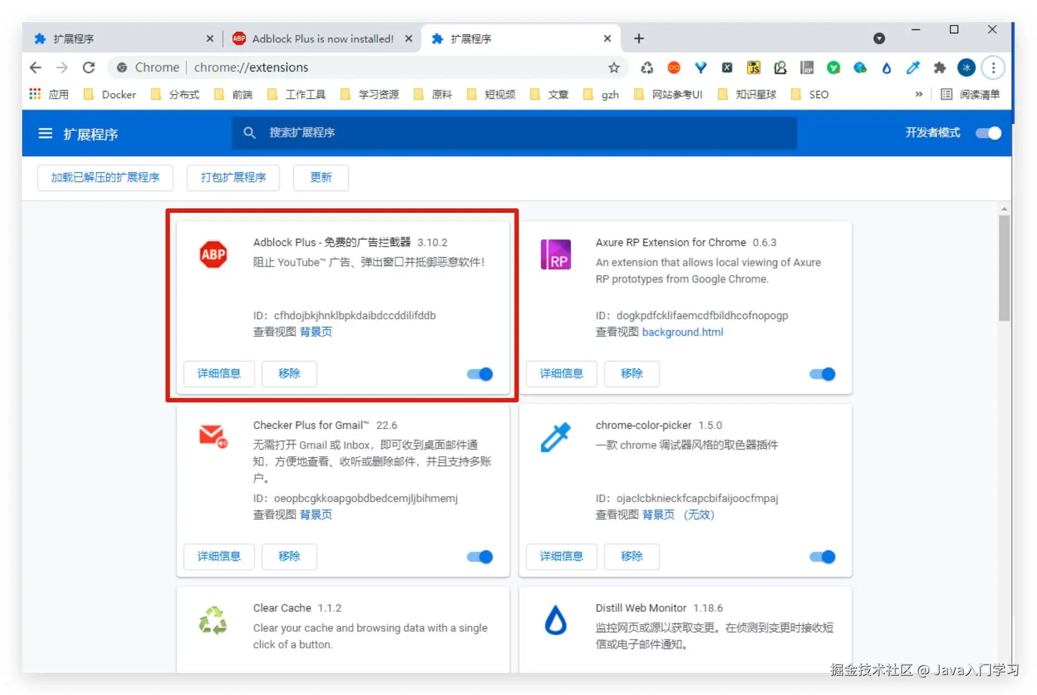
Task: Open the 分布式 bookmark folder
Action: tap(175, 94)
